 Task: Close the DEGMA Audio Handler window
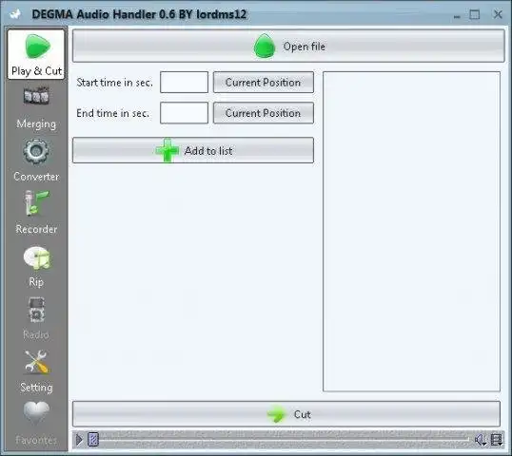tap(498, 14)
